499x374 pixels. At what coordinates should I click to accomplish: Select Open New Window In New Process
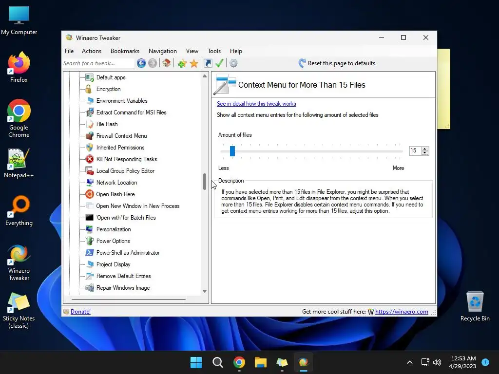tap(138, 206)
